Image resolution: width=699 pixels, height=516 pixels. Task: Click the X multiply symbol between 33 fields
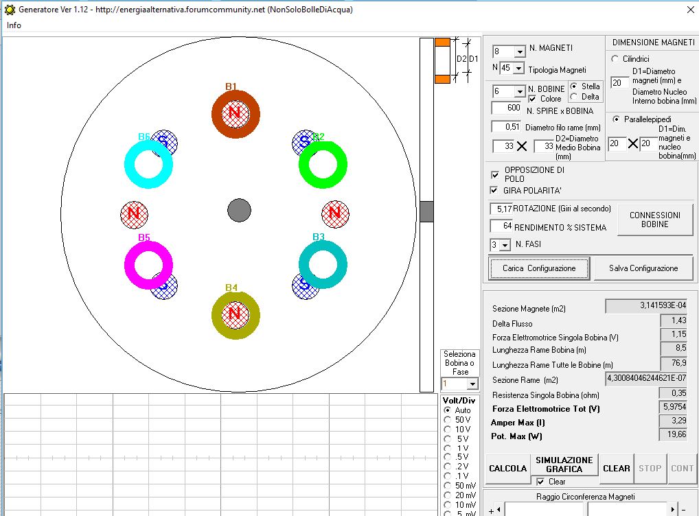pos(522,146)
